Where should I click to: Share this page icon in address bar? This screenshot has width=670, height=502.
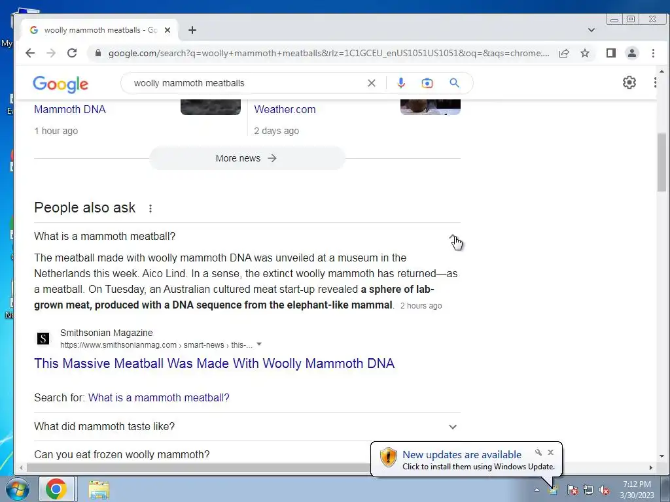[x=564, y=53]
